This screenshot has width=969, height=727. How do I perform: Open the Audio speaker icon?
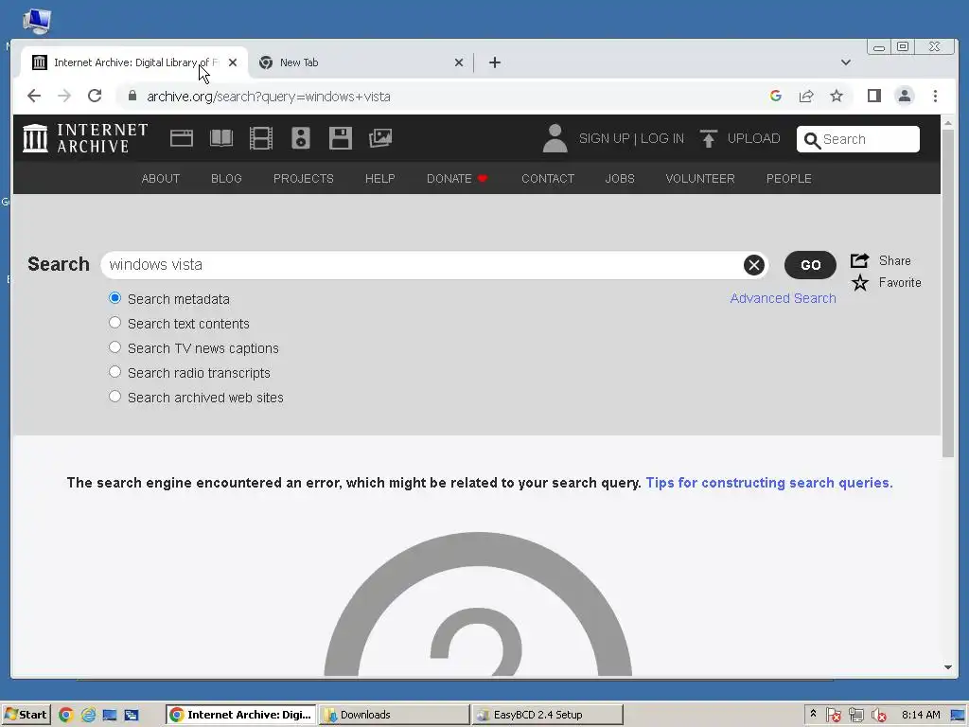(x=300, y=138)
